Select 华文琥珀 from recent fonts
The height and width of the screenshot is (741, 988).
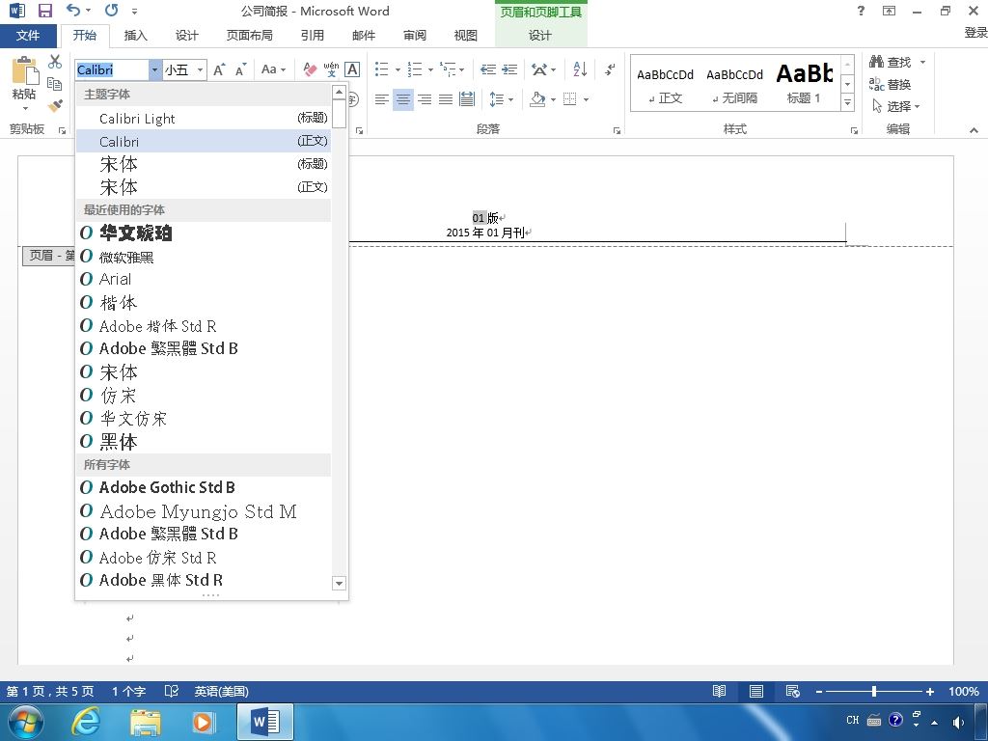(x=204, y=233)
